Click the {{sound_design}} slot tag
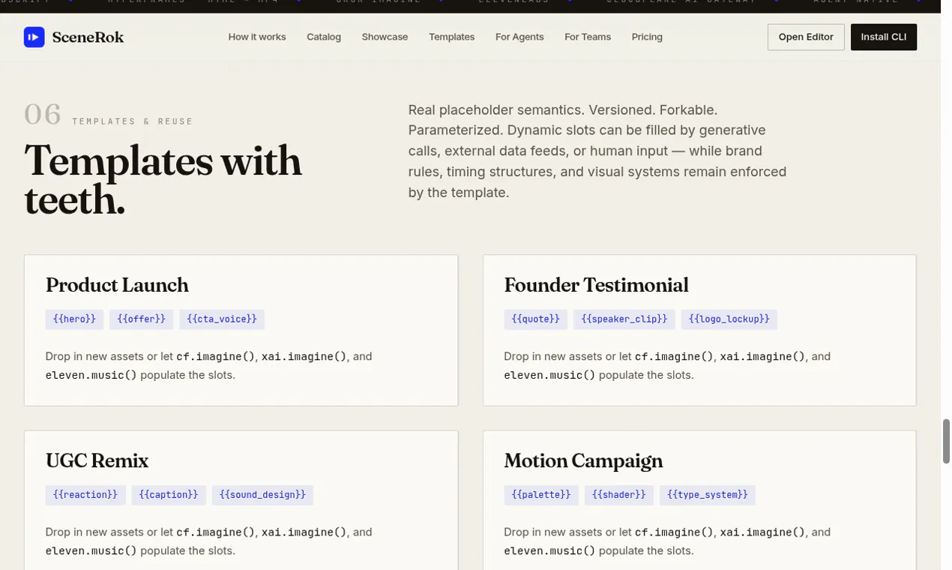This screenshot has width=952, height=570. pyautogui.click(x=262, y=494)
